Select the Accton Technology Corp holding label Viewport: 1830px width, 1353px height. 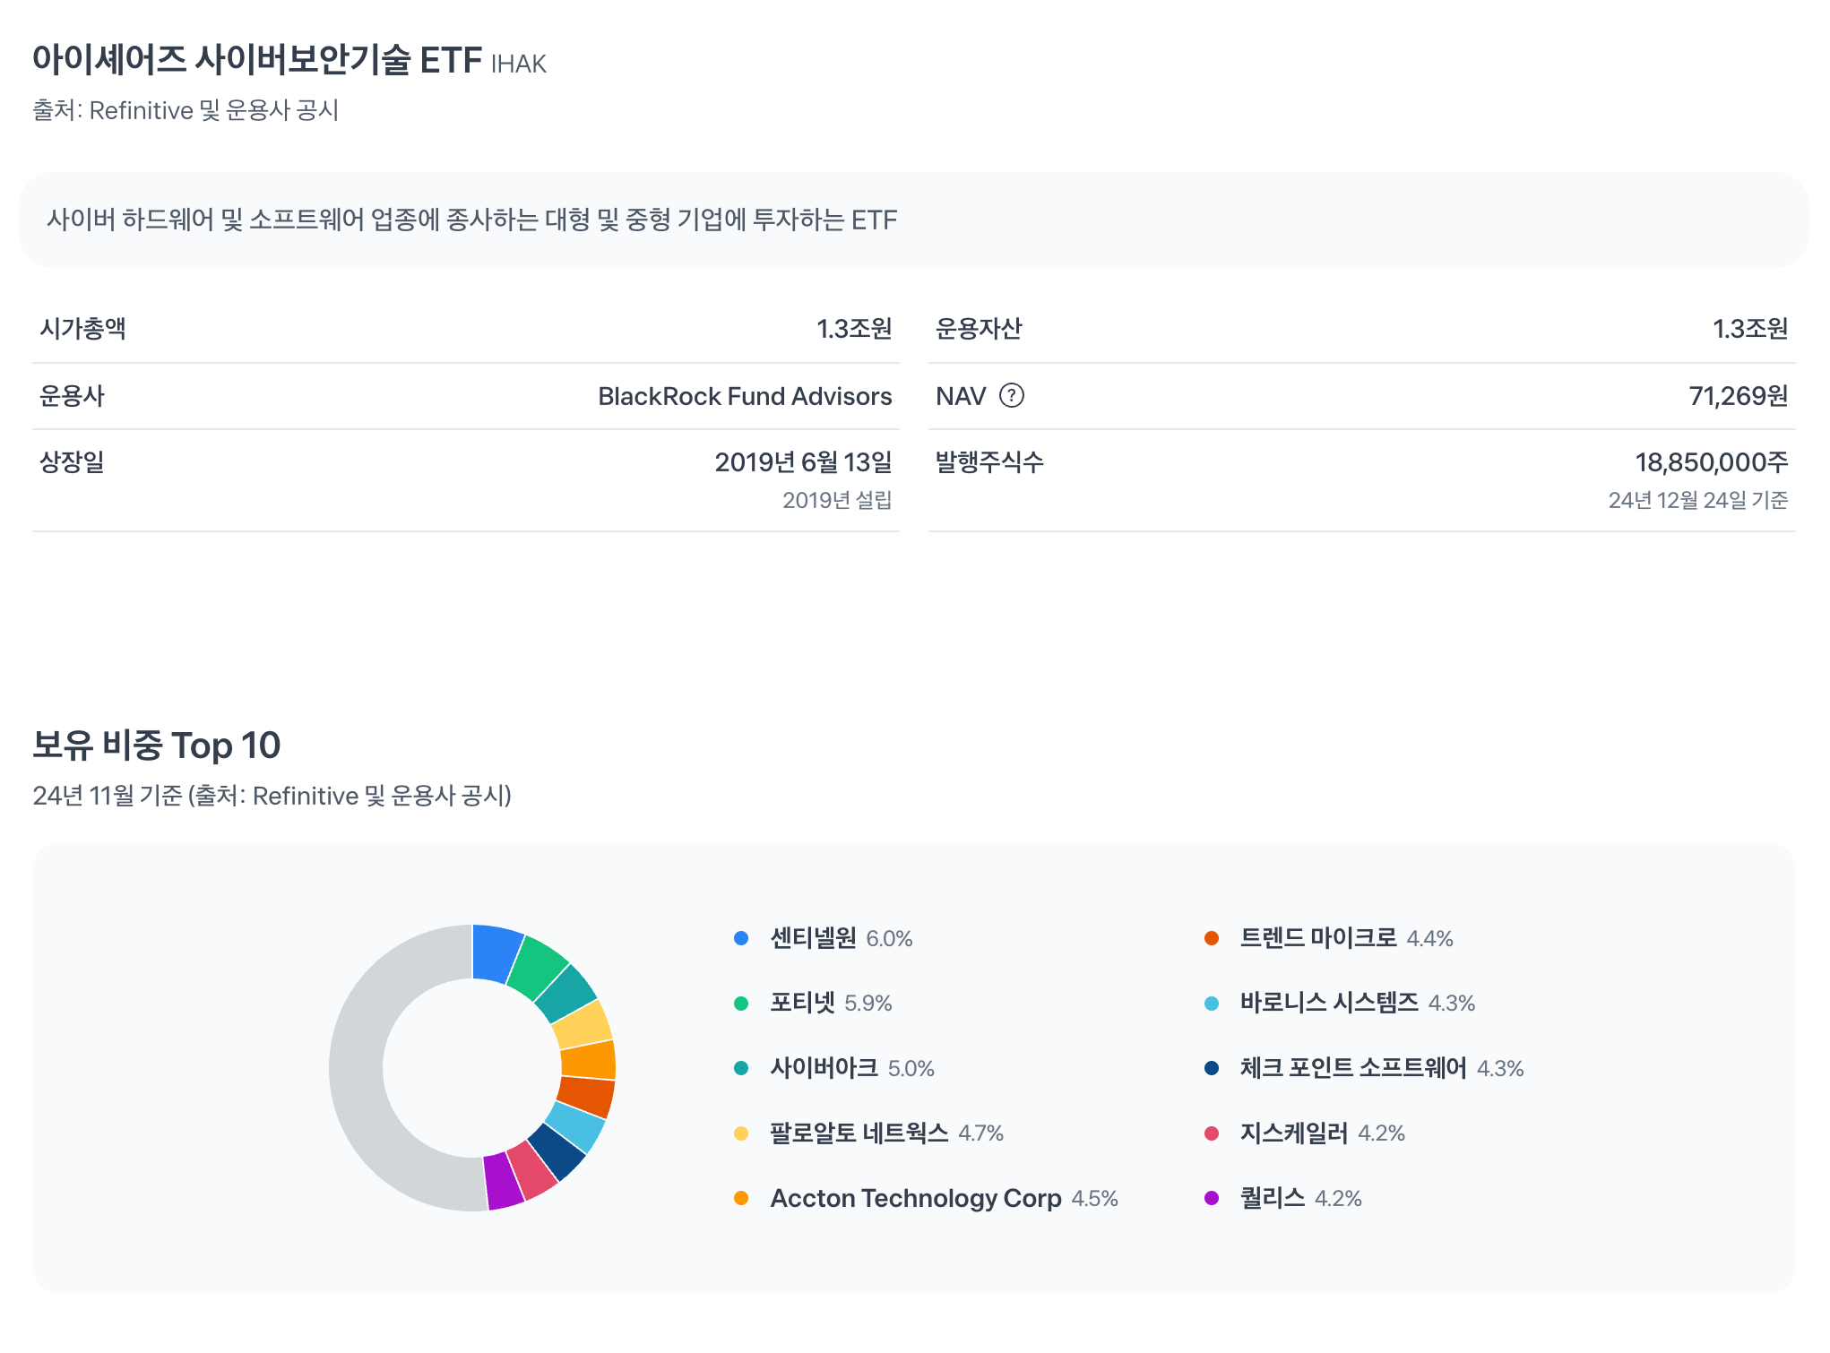(916, 1198)
